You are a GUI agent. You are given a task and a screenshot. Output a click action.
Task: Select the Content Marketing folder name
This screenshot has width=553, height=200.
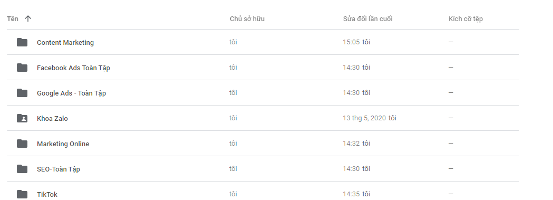[65, 42]
